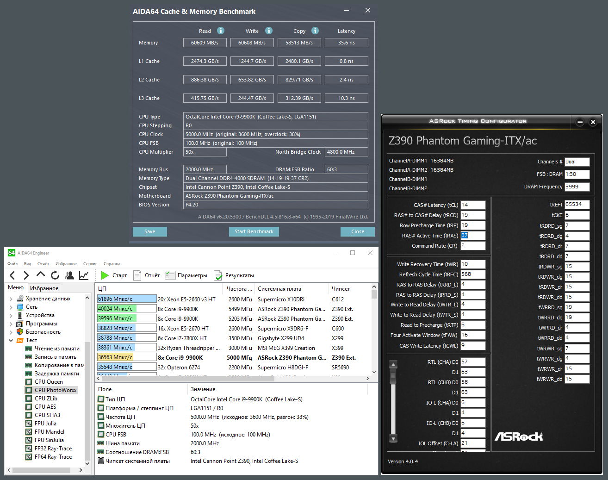The image size is (608, 480).
Task: Expand the Сеть tree node
Action: (11, 307)
